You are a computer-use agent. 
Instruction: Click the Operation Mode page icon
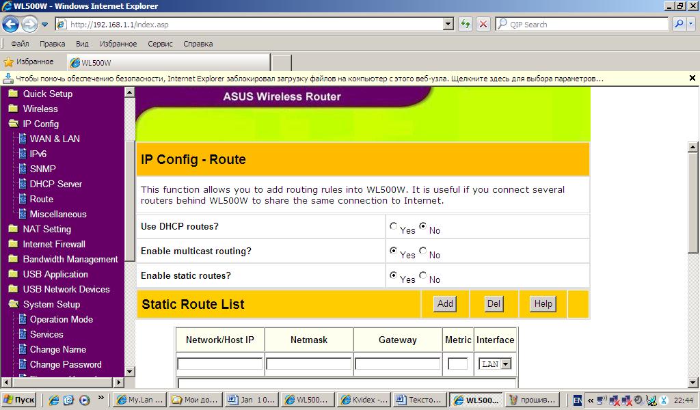[23, 319]
